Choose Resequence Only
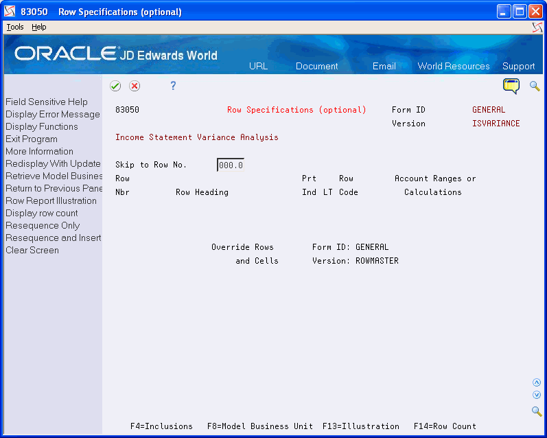Image resolution: width=547 pixels, height=438 pixels. tap(43, 225)
